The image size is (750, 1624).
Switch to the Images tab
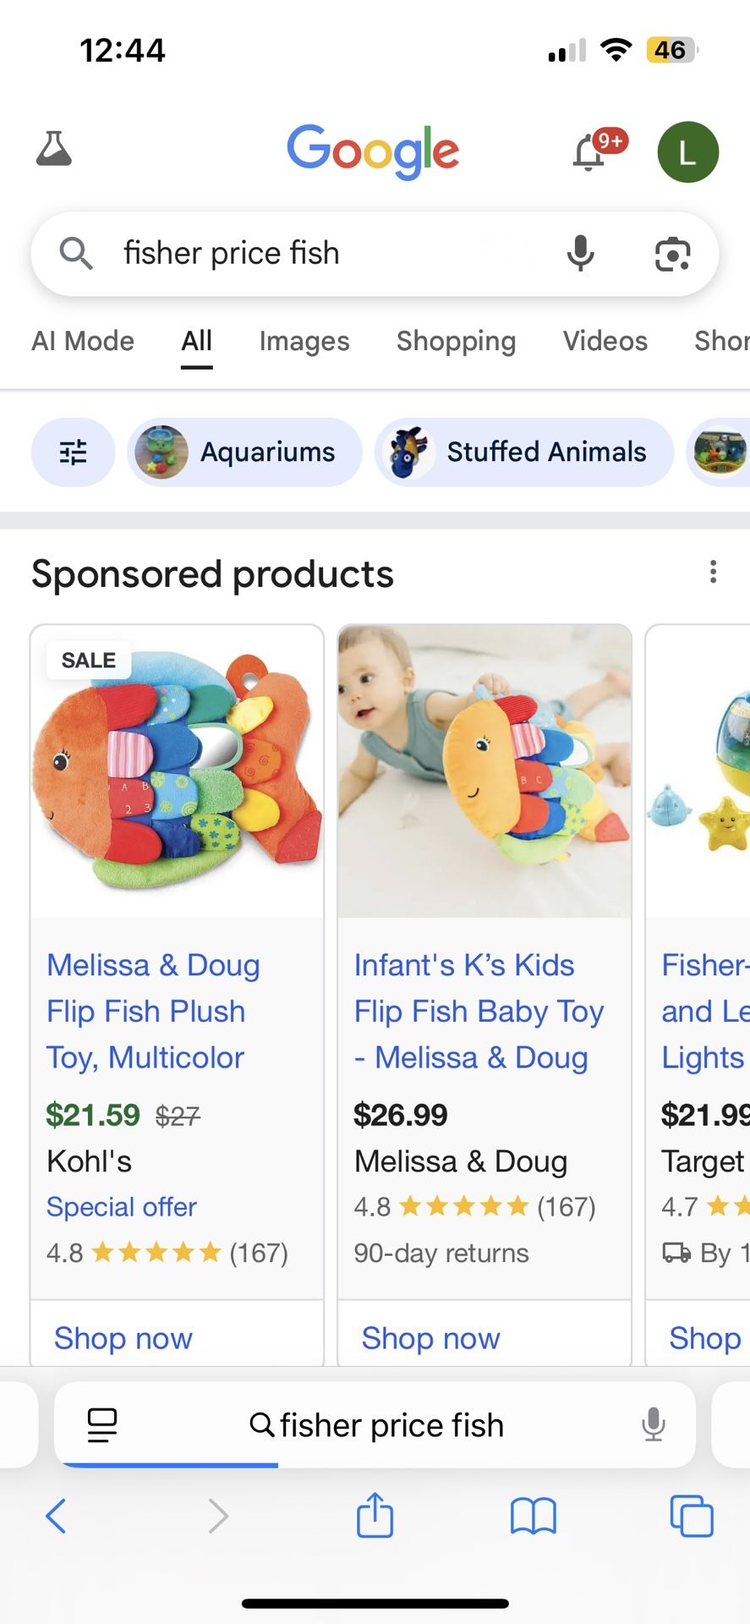(304, 341)
